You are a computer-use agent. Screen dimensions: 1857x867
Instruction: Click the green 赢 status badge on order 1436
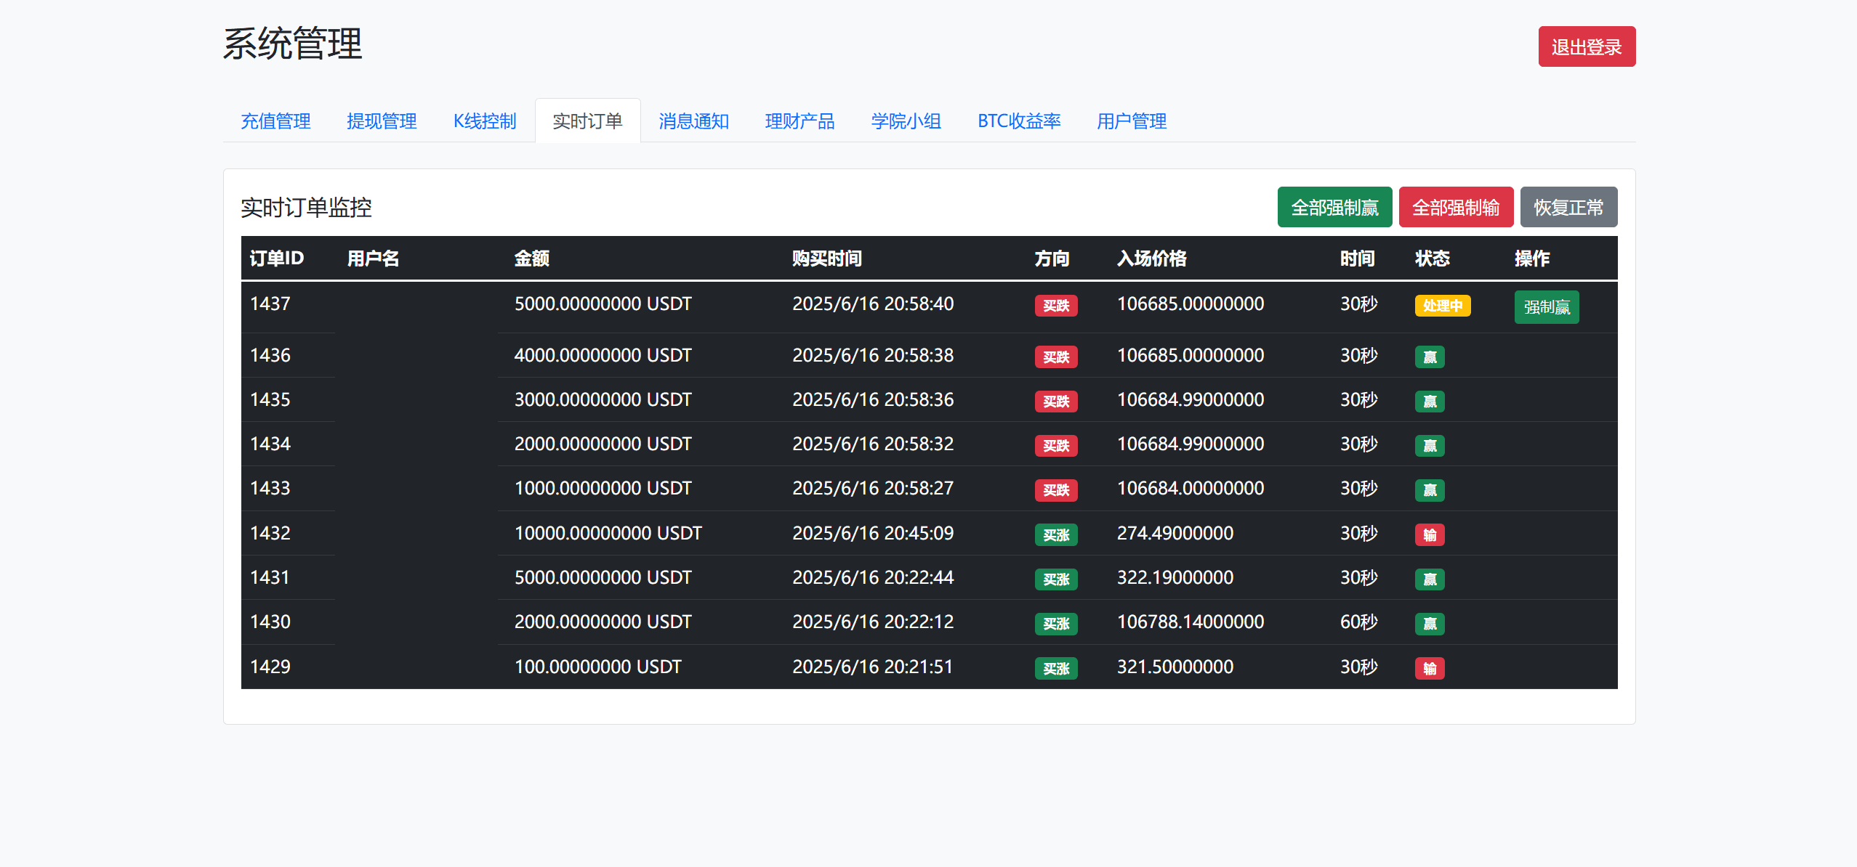pos(1429,357)
